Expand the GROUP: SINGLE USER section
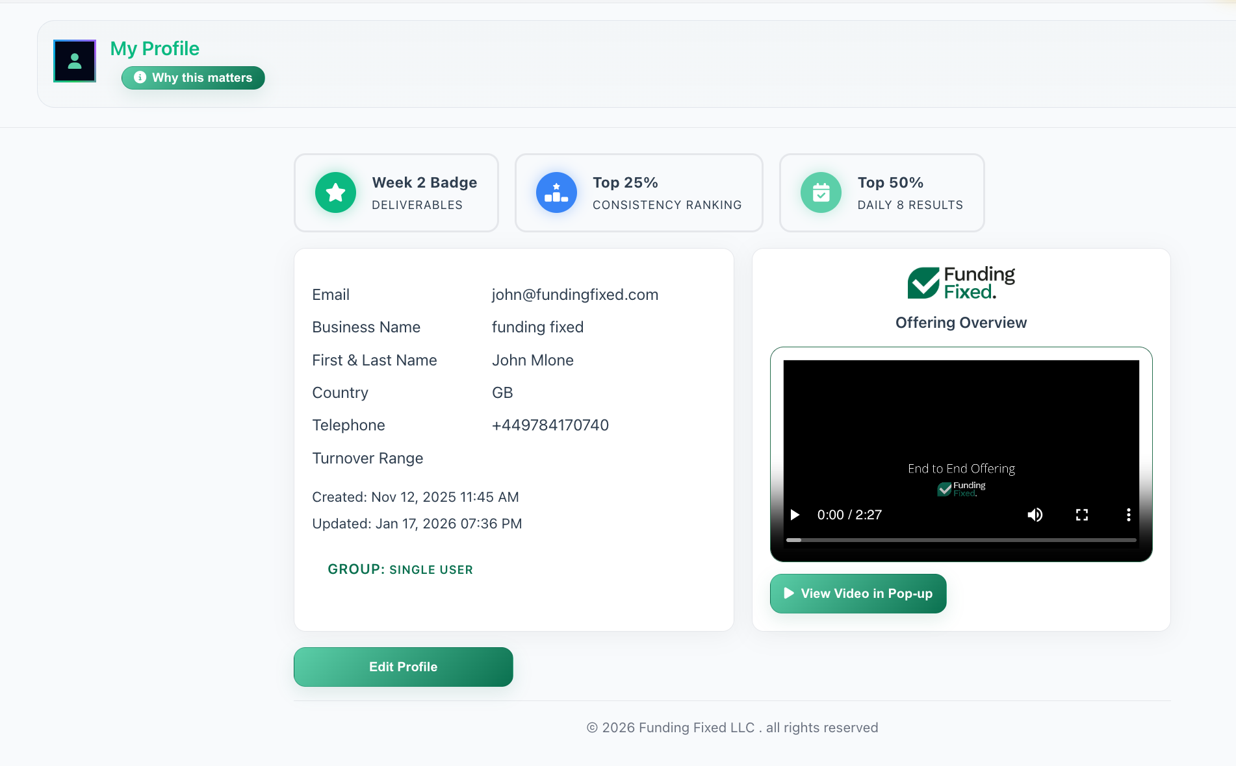 (x=400, y=569)
